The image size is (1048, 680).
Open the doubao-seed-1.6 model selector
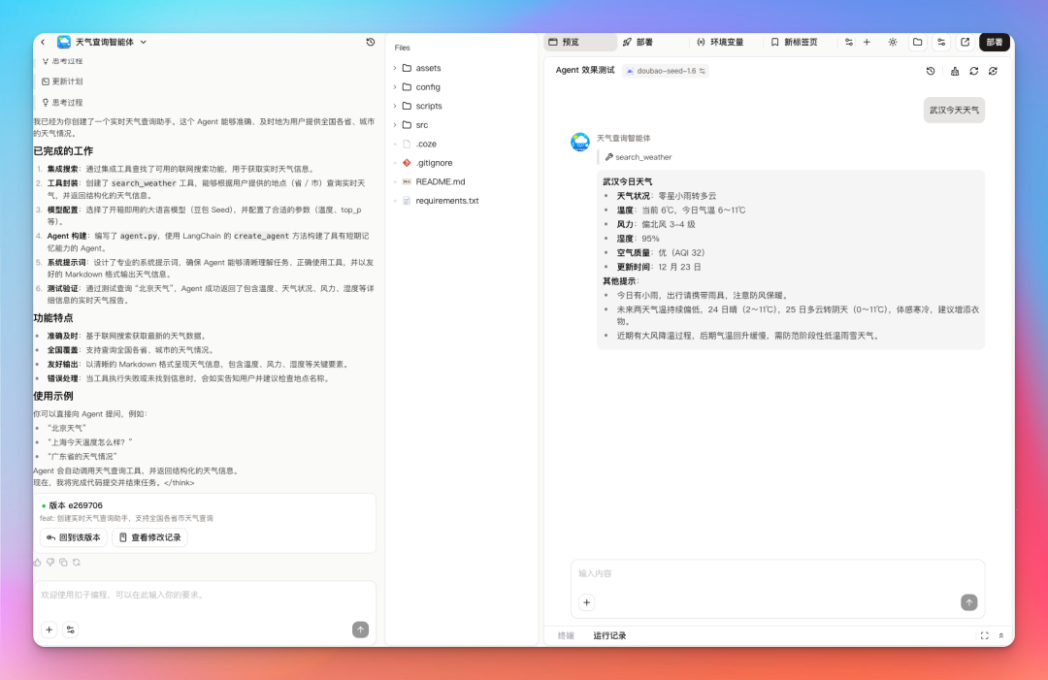pos(668,70)
